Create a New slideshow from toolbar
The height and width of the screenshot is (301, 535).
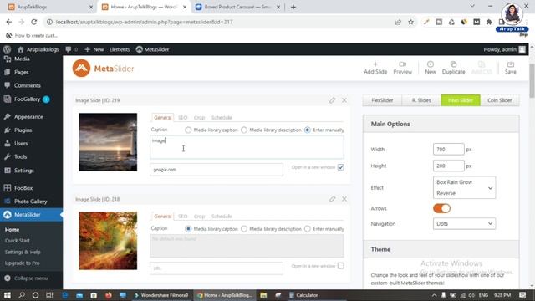pos(431,68)
